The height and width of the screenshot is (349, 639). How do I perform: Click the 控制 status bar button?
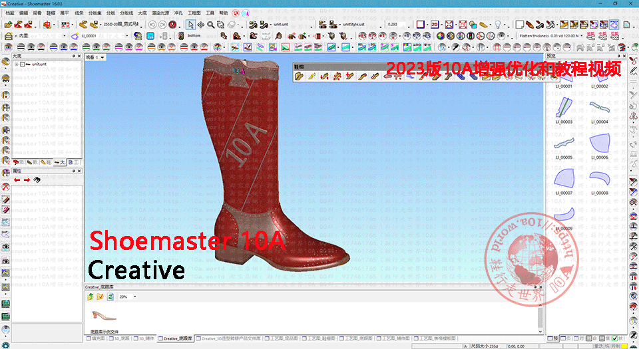point(615,346)
